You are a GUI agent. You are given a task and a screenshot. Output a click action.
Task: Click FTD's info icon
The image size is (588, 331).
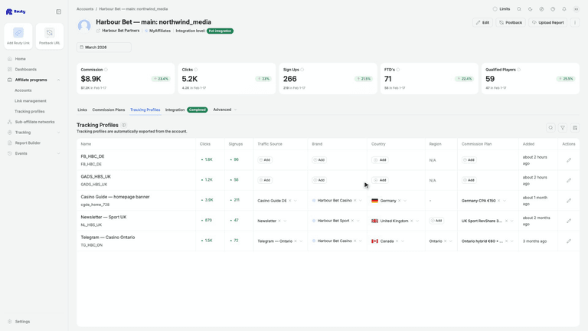tap(398, 70)
